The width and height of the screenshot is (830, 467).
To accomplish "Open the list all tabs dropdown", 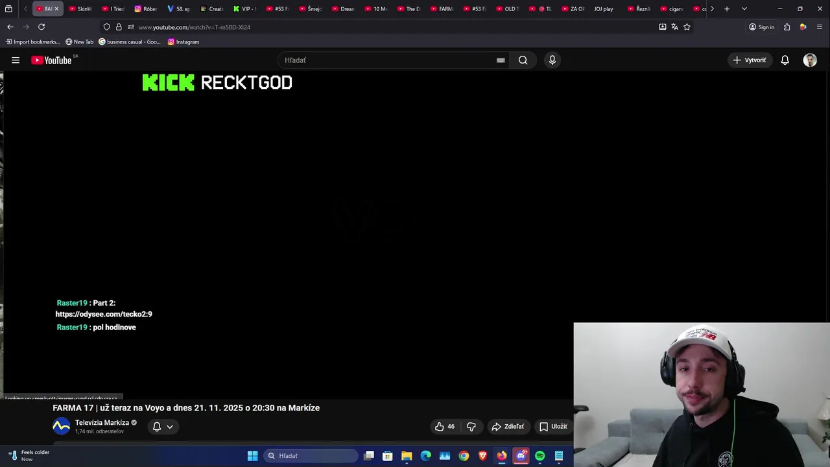I will [744, 8].
